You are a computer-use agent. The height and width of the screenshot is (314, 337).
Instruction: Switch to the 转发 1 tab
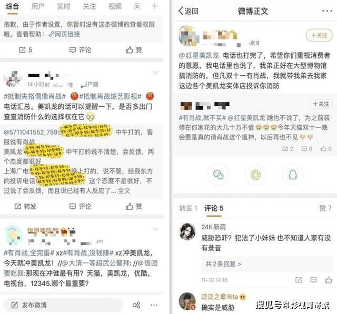pos(189,208)
